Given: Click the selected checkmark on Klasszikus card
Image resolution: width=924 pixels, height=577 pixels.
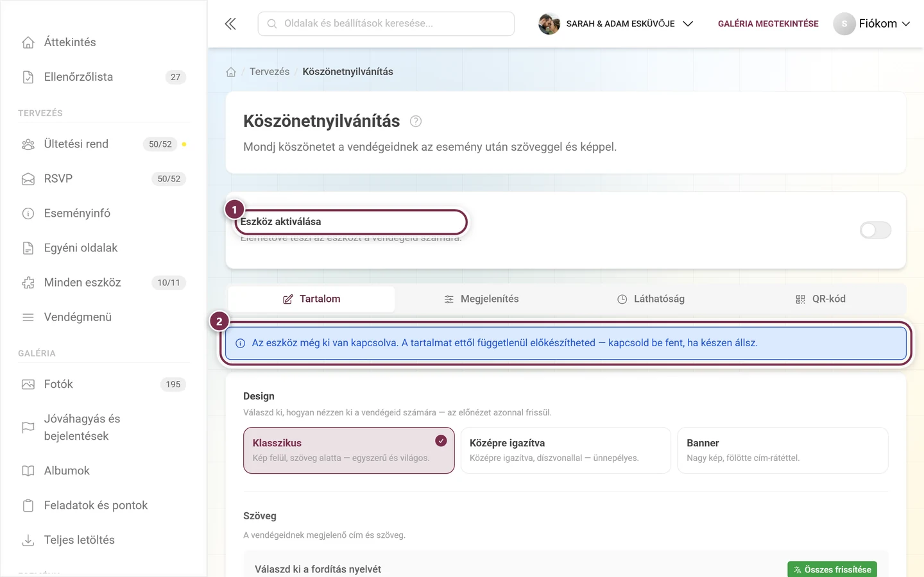Looking at the screenshot, I should click(441, 441).
